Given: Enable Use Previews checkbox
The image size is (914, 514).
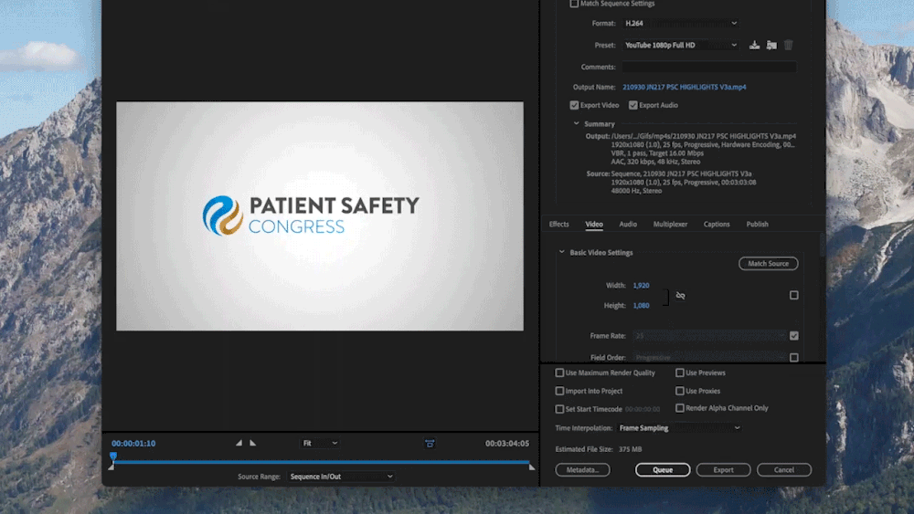Looking at the screenshot, I should tap(680, 372).
